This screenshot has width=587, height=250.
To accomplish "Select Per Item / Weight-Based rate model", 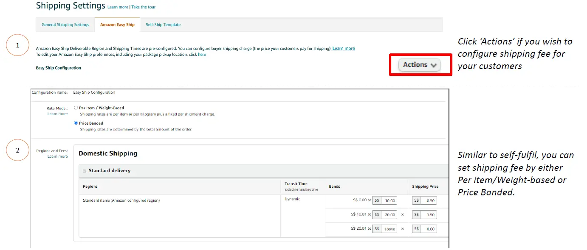I will click(x=76, y=108).
